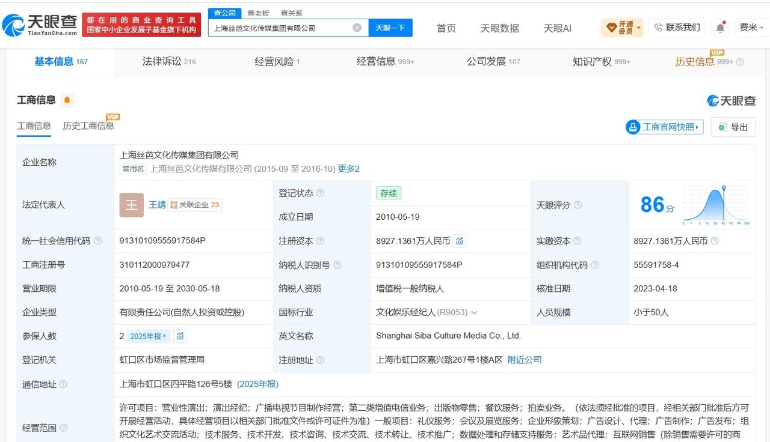Export data with the 导出 button

pos(733,127)
